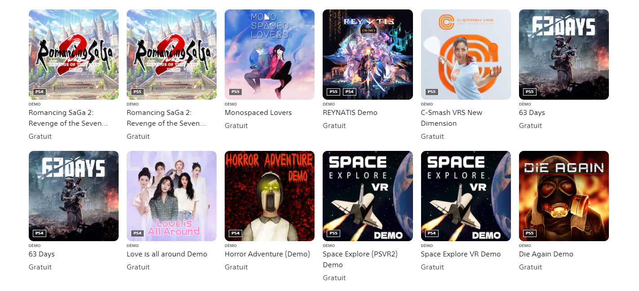639x291 pixels.
Task: Click the PS4 badge on REYNATIS Demo cover
Action: point(350,92)
